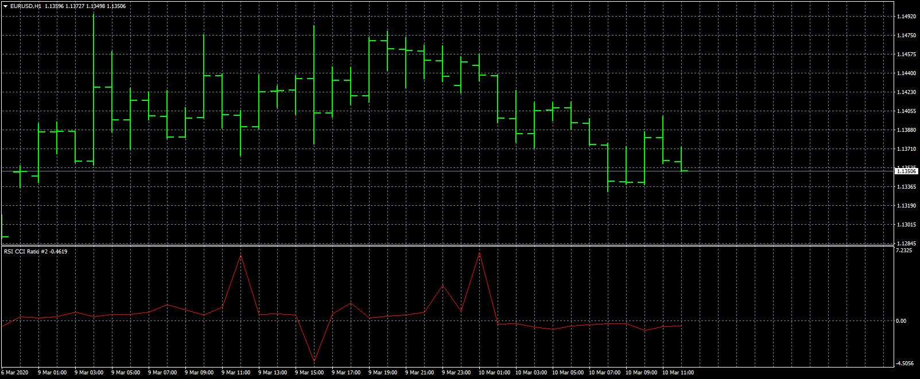
Task: Click the high price value 1.13727
Action: coord(75,6)
